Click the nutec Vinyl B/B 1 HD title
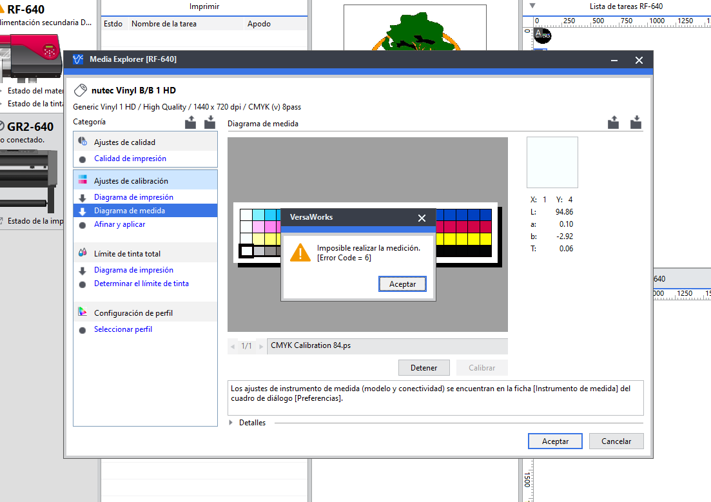Viewport: 711px width, 502px height. (133, 90)
